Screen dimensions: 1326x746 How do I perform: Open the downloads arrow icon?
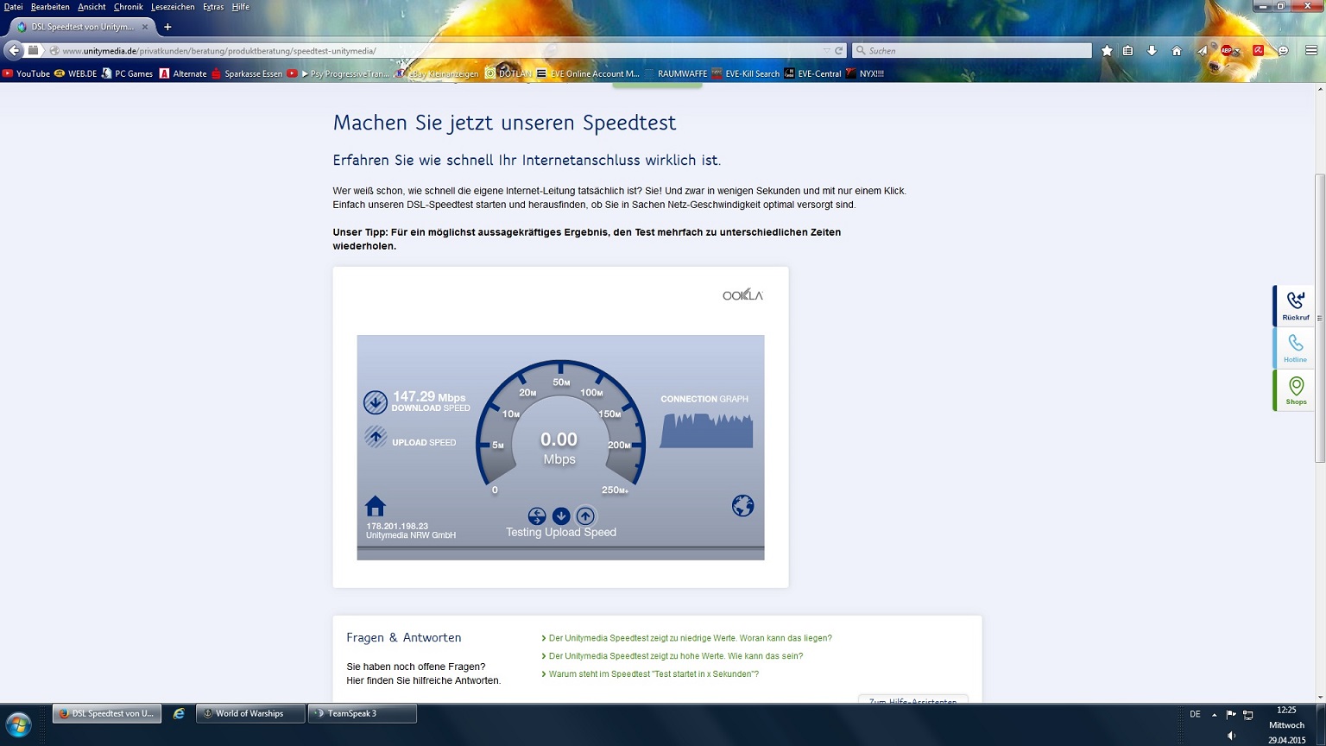tap(1152, 51)
